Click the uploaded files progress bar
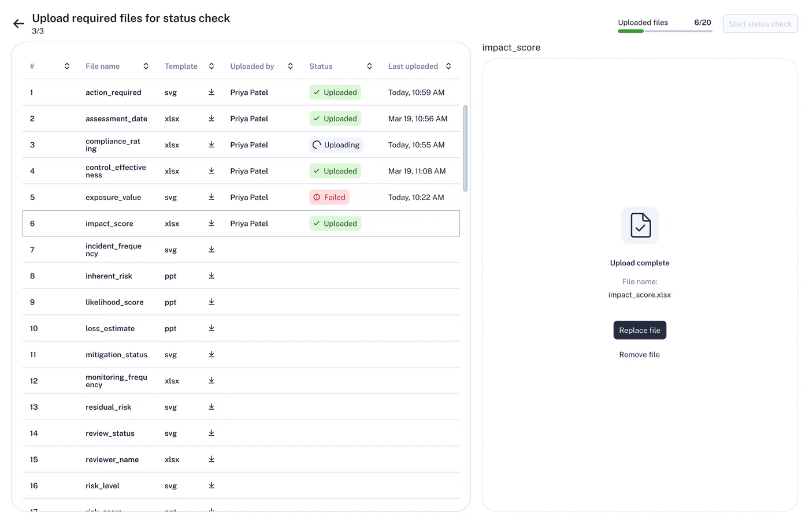Screen dimensions: 809x523 pyautogui.click(x=665, y=31)
